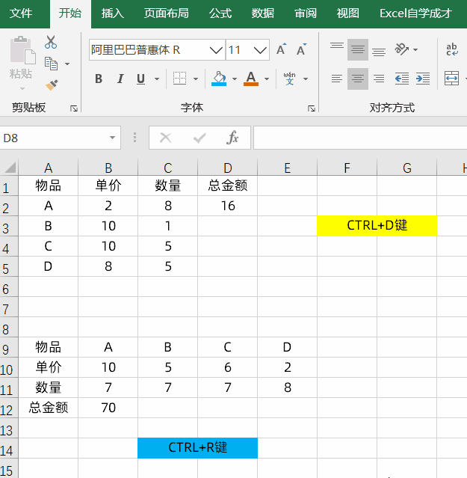This screenshot has width=467, height=478.
Task: Open the font name dropdown
Action: coord(216,49)
